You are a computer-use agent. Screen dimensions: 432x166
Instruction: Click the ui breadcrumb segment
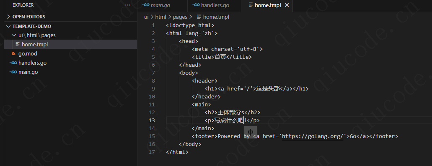tap(146, 17)
